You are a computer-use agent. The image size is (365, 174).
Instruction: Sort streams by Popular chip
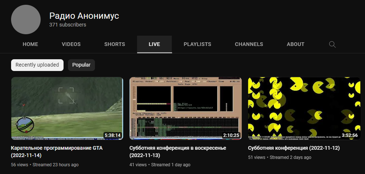click(x=81, y=65)
